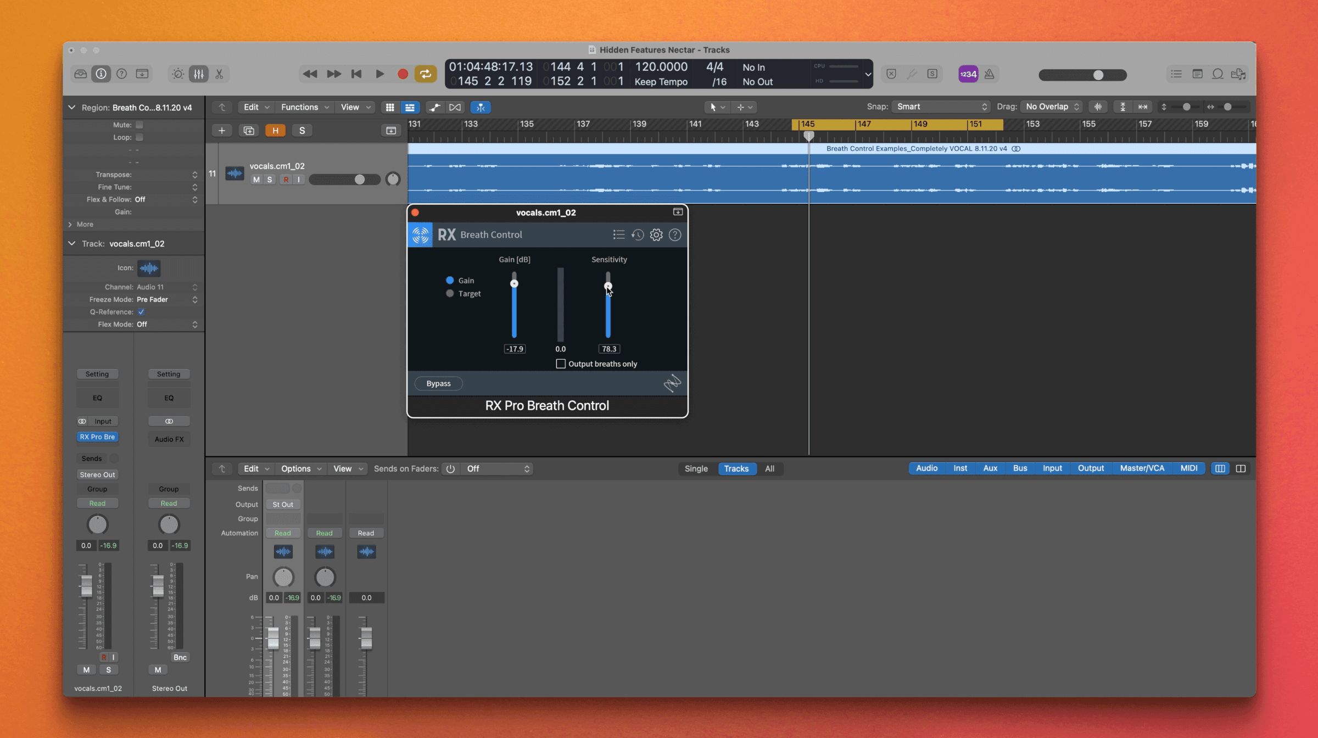Viewport: 1318px width, 738px height.
Task: Click the vocals.cm1_02 track icon
Action: click(234, 174)
